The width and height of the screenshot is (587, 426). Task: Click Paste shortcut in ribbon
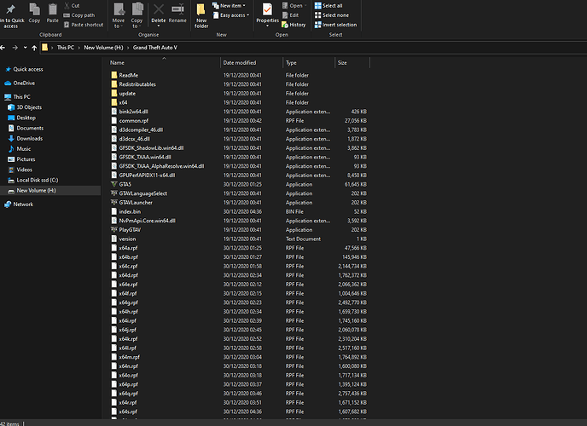click(x=84, y=25)
